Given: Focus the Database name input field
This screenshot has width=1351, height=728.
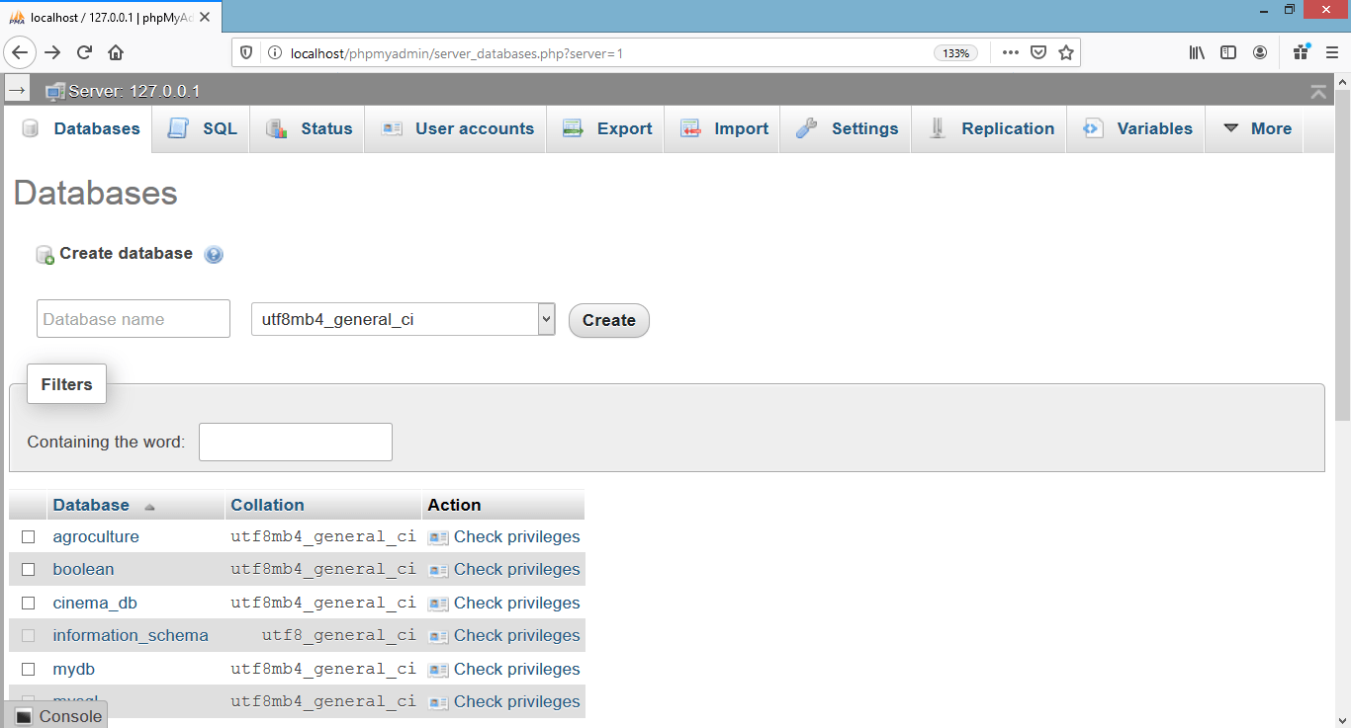Looking at the screenshot, I should (134, 319).
